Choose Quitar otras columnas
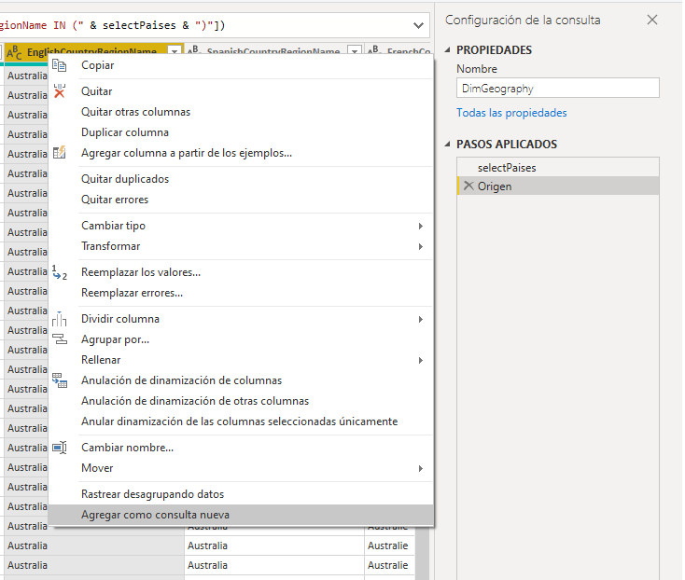The width and height of the screenshot is (685, 580). tap(241, 112)
